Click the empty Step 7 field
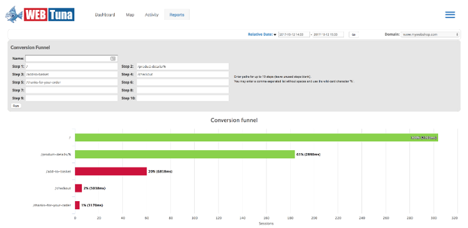The width and height of the screenshot is (468, 228). coord(71,90)
